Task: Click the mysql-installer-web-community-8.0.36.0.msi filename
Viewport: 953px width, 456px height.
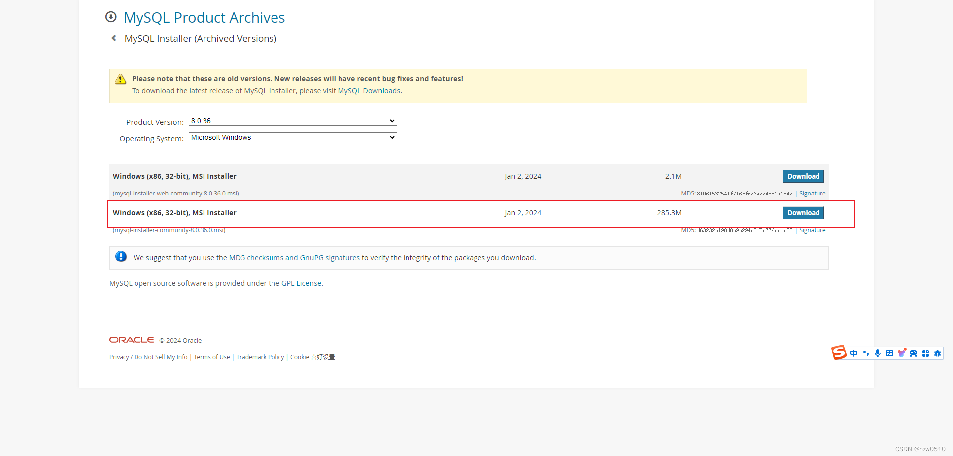Action: click(x=176, y=194)
